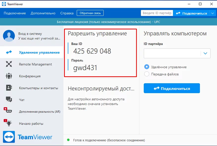Click the Компьютеры и контакты address book icon
The width and height of the screenshot is (217, 146).
pos(9,88)
